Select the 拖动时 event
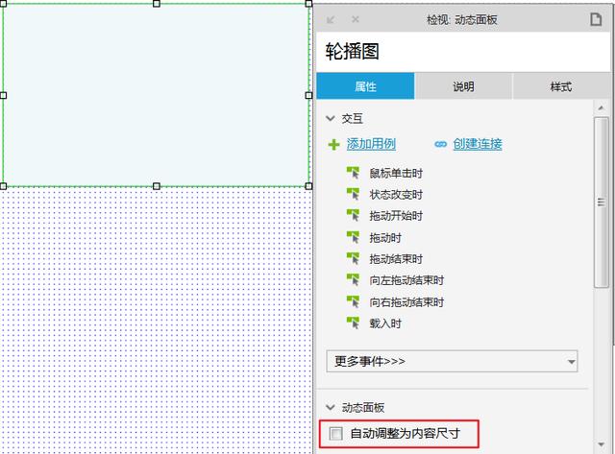This screenshot has width=615, height=454. pyautogui.click(x=385, y=238)
